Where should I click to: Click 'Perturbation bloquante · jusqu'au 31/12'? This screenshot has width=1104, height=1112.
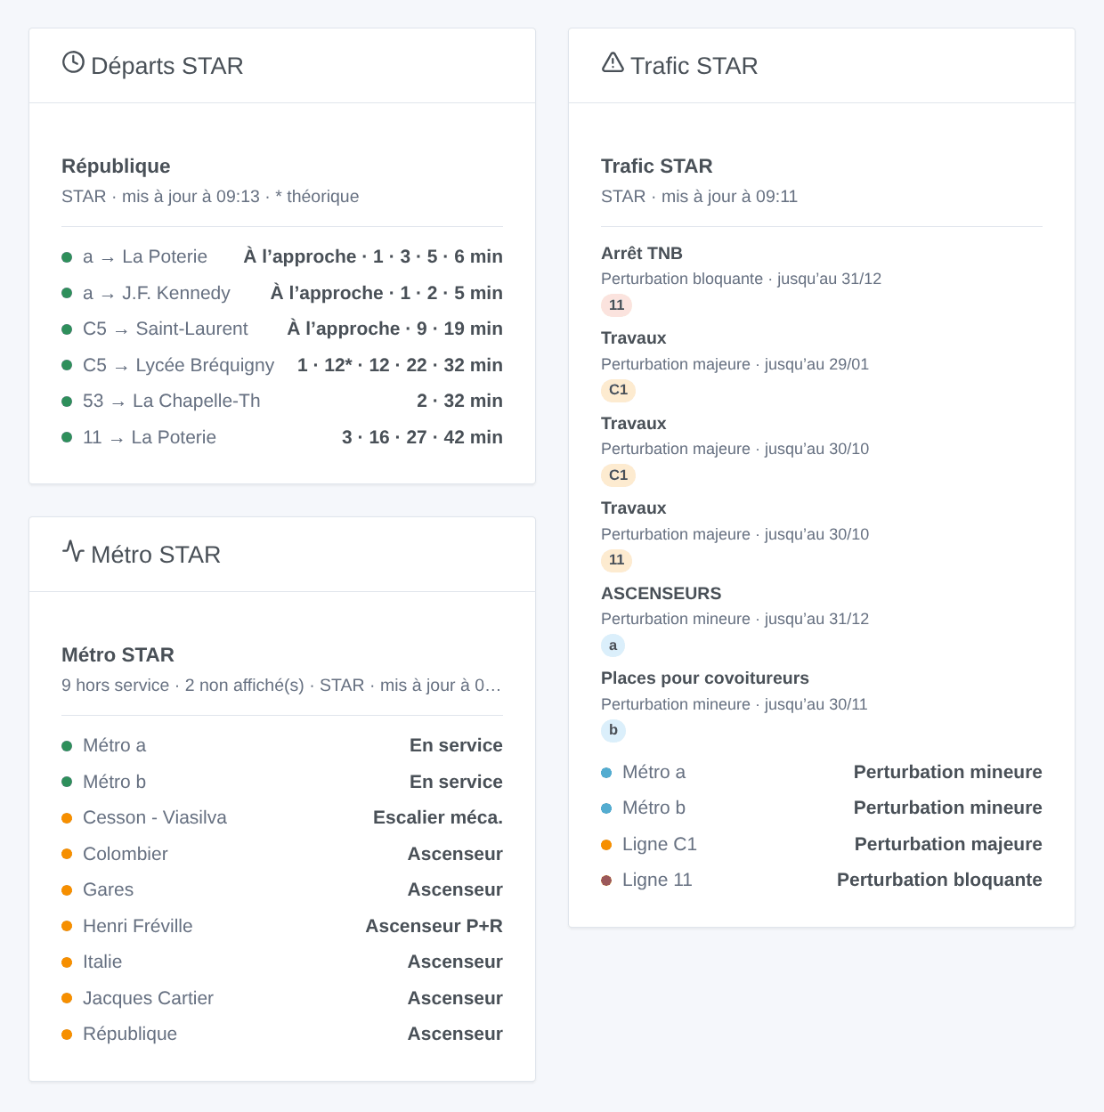click(x=741, y=280)
